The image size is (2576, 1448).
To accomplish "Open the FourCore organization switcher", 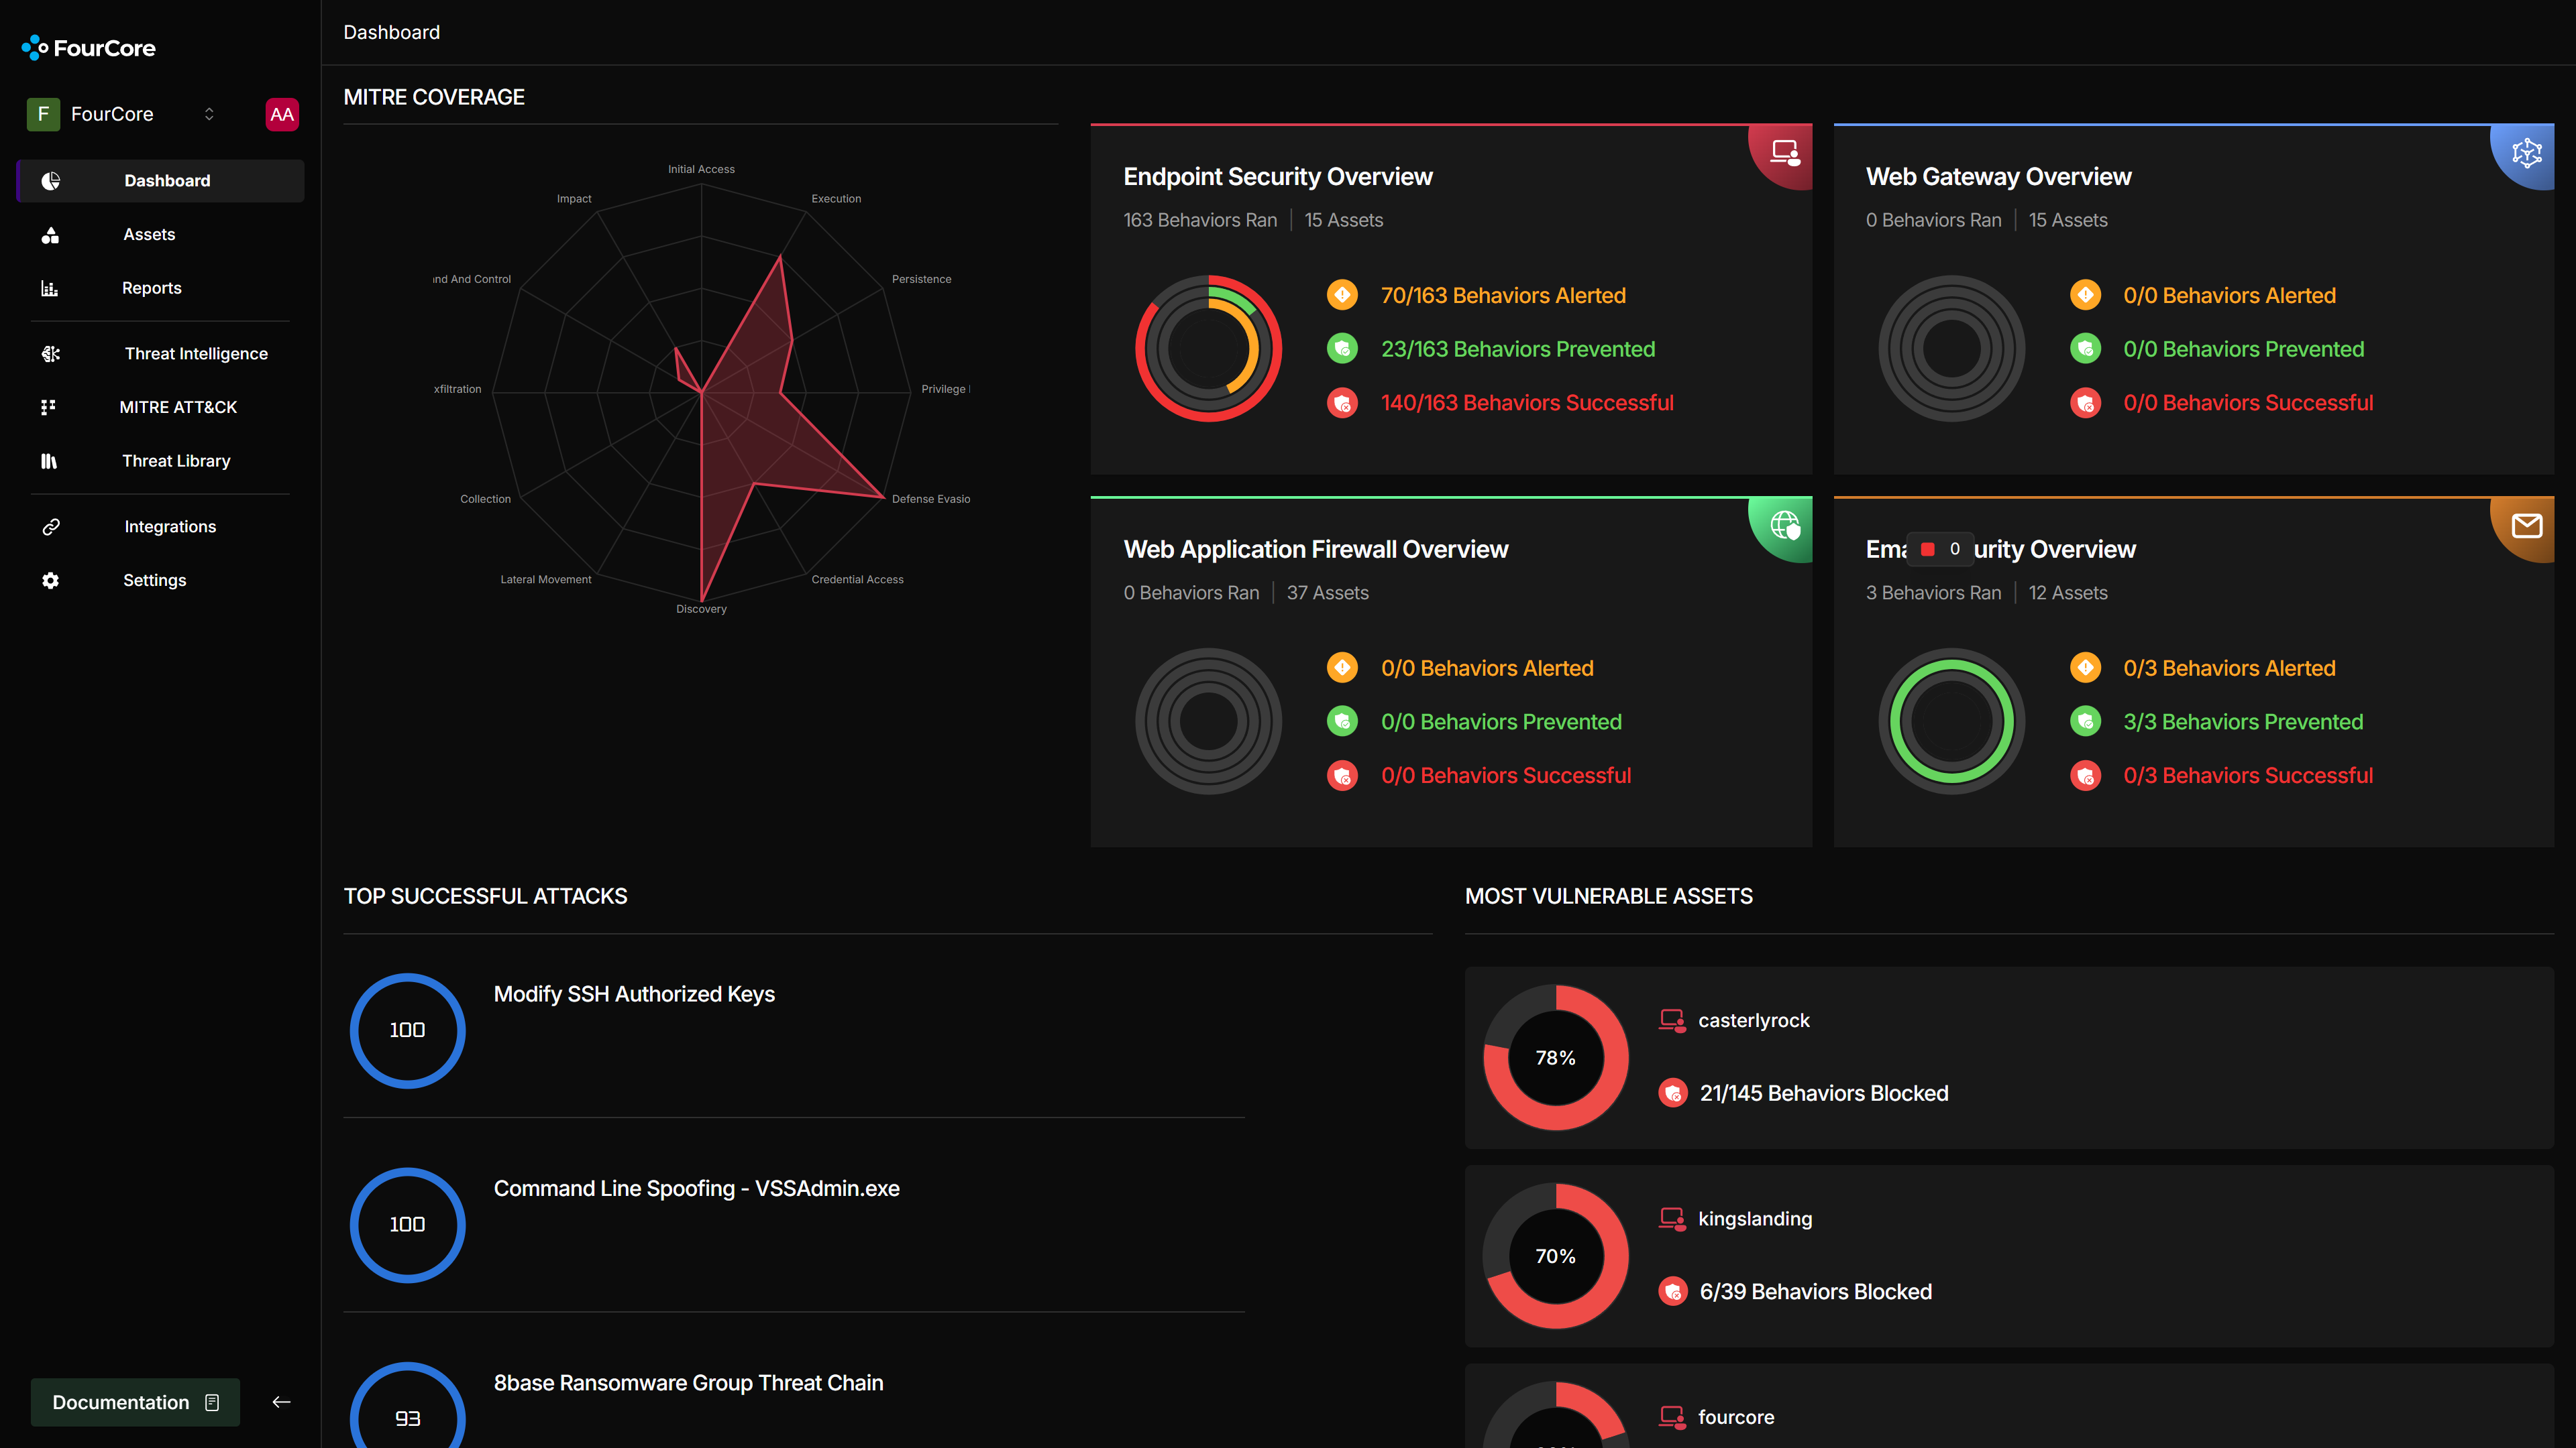I will 122,114.
